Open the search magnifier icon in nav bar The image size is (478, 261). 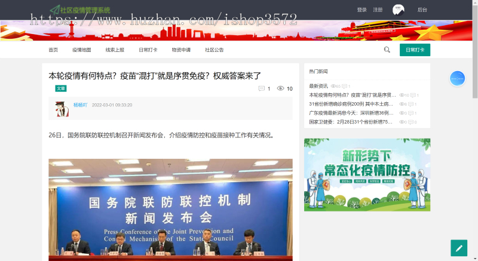(387, 50)
